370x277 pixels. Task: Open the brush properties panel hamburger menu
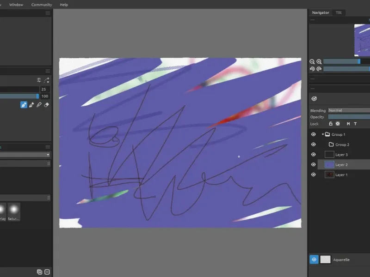point(48,71)
